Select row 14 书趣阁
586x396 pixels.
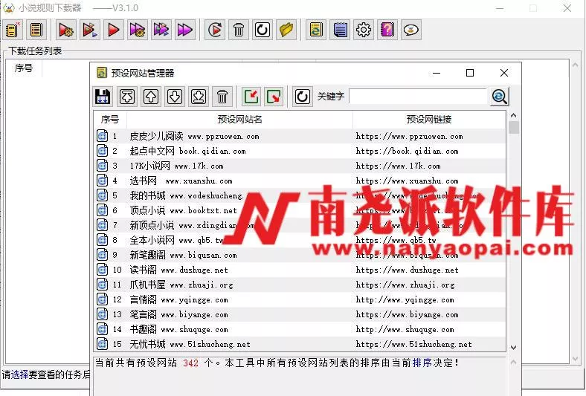point(300,330)
